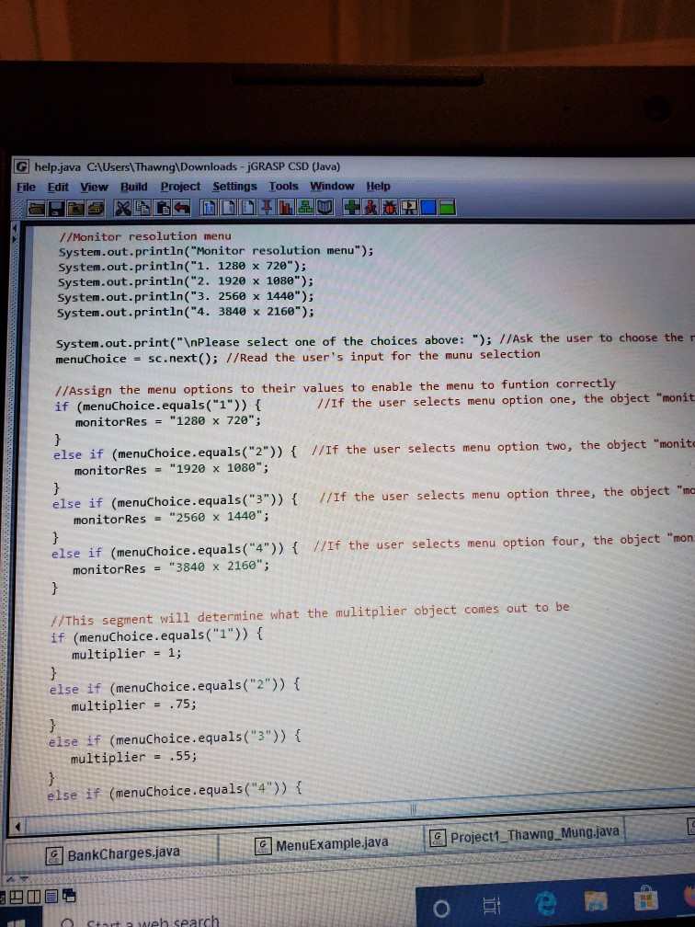The height and width of the screenshot is (927, 695).
Task: Click the line 'monitorRes = "1280 x 720";'
Action: [x=168, y=421]
